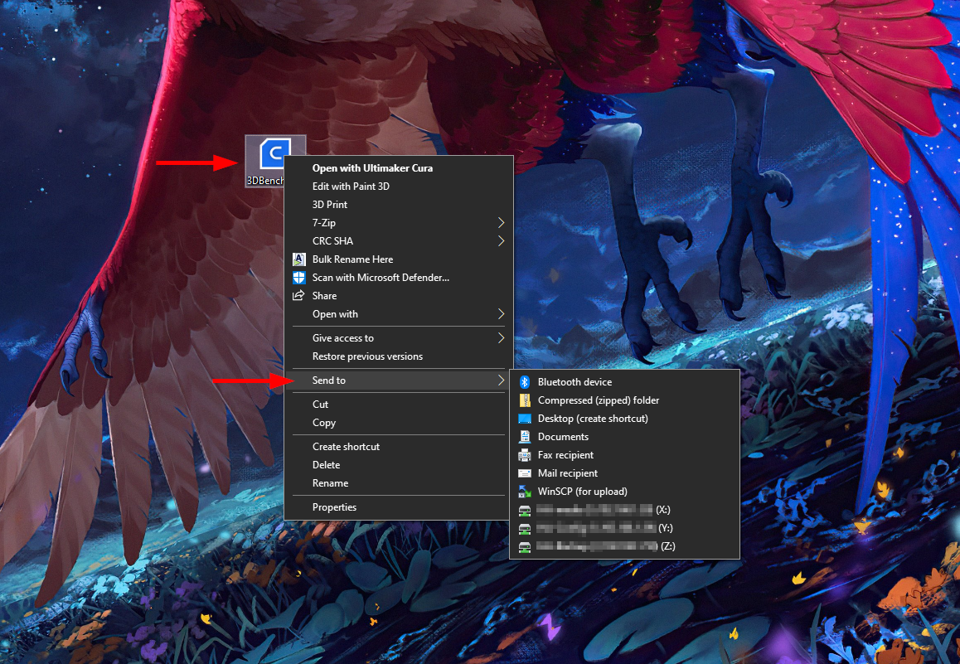
Task: Send to WinSCP (for upload)
Action: (x=624, y=492)
